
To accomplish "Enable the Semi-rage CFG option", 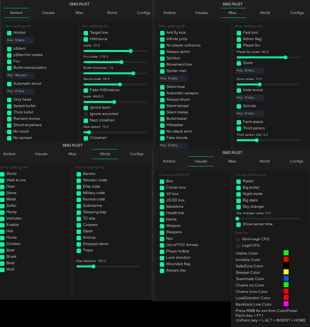I will (238, 240).
